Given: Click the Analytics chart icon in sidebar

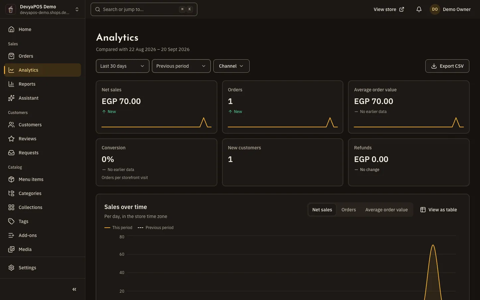Looking at the screenshot, I should [11, 70].
